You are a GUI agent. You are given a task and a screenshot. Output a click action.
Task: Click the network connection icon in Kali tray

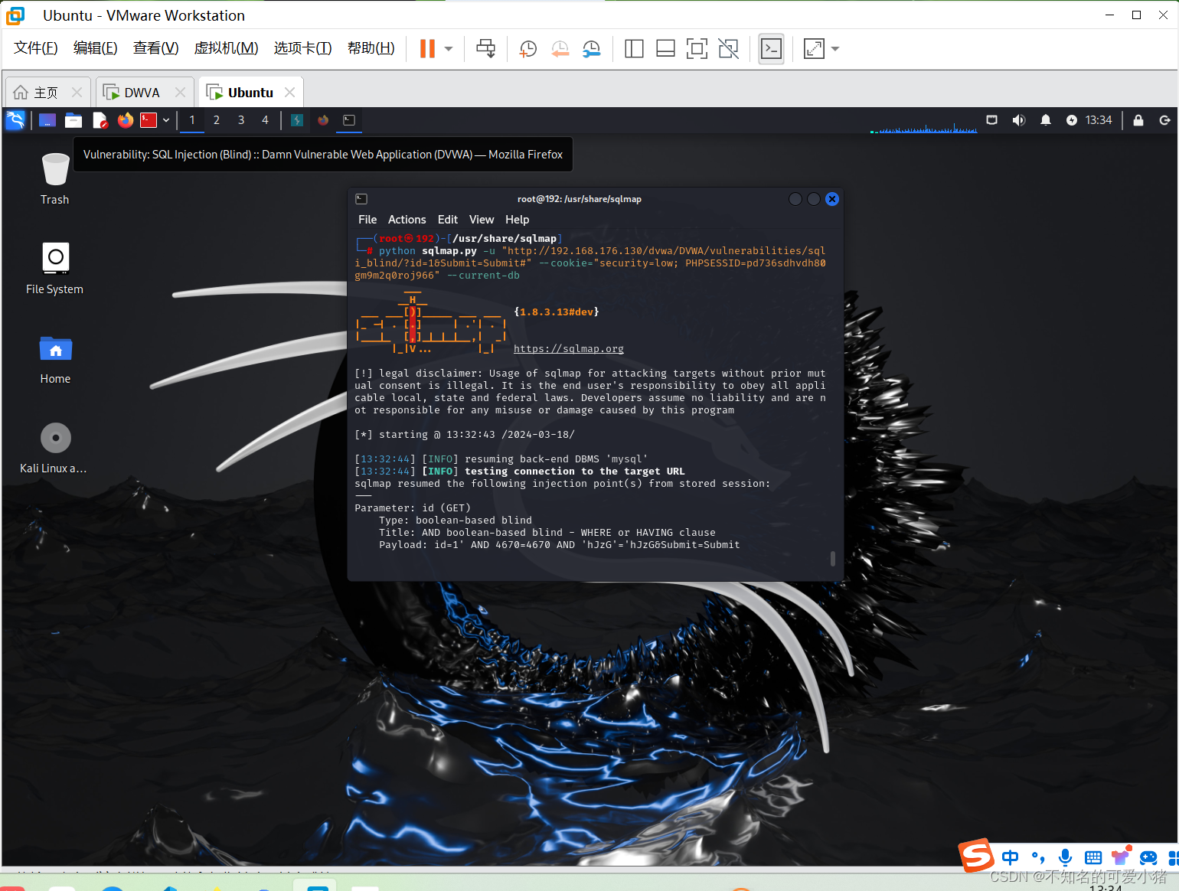[x=991, y=120]
